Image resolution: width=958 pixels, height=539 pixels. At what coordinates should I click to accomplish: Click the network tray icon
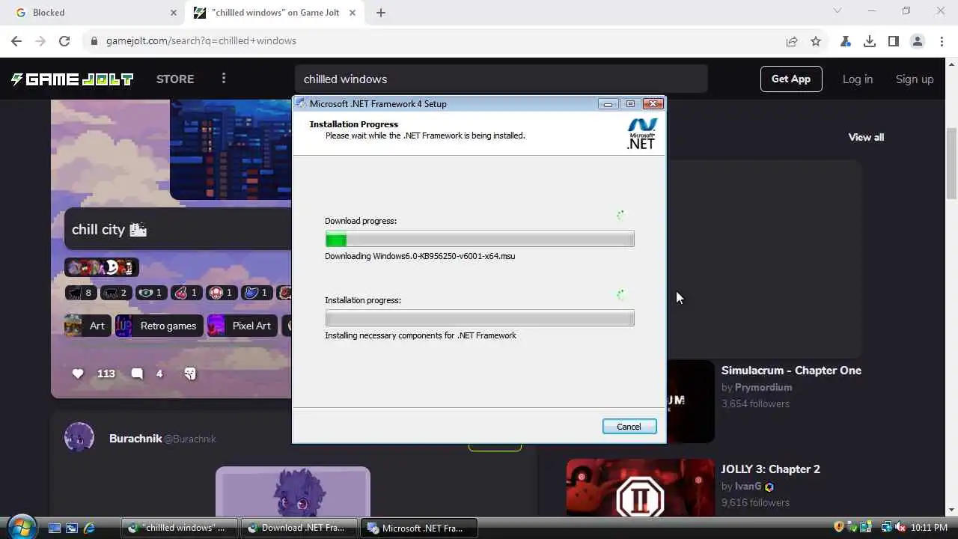887,528
